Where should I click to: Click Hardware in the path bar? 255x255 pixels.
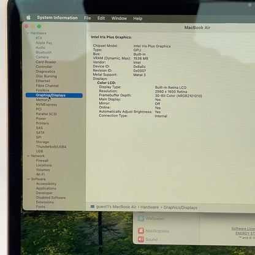[x=150, y=207]
